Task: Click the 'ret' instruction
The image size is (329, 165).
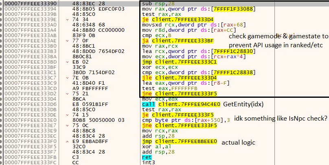Action: (x=147, y=157)
